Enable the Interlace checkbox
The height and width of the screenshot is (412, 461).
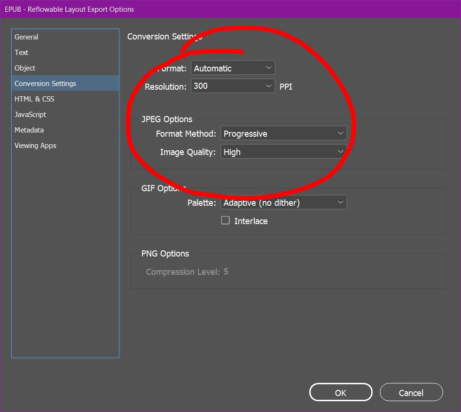tap(225, 220)
